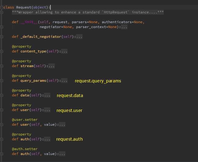The image size is (198, 162).
Task: Click the authenticators=None parameter
Action: (122, 22)
